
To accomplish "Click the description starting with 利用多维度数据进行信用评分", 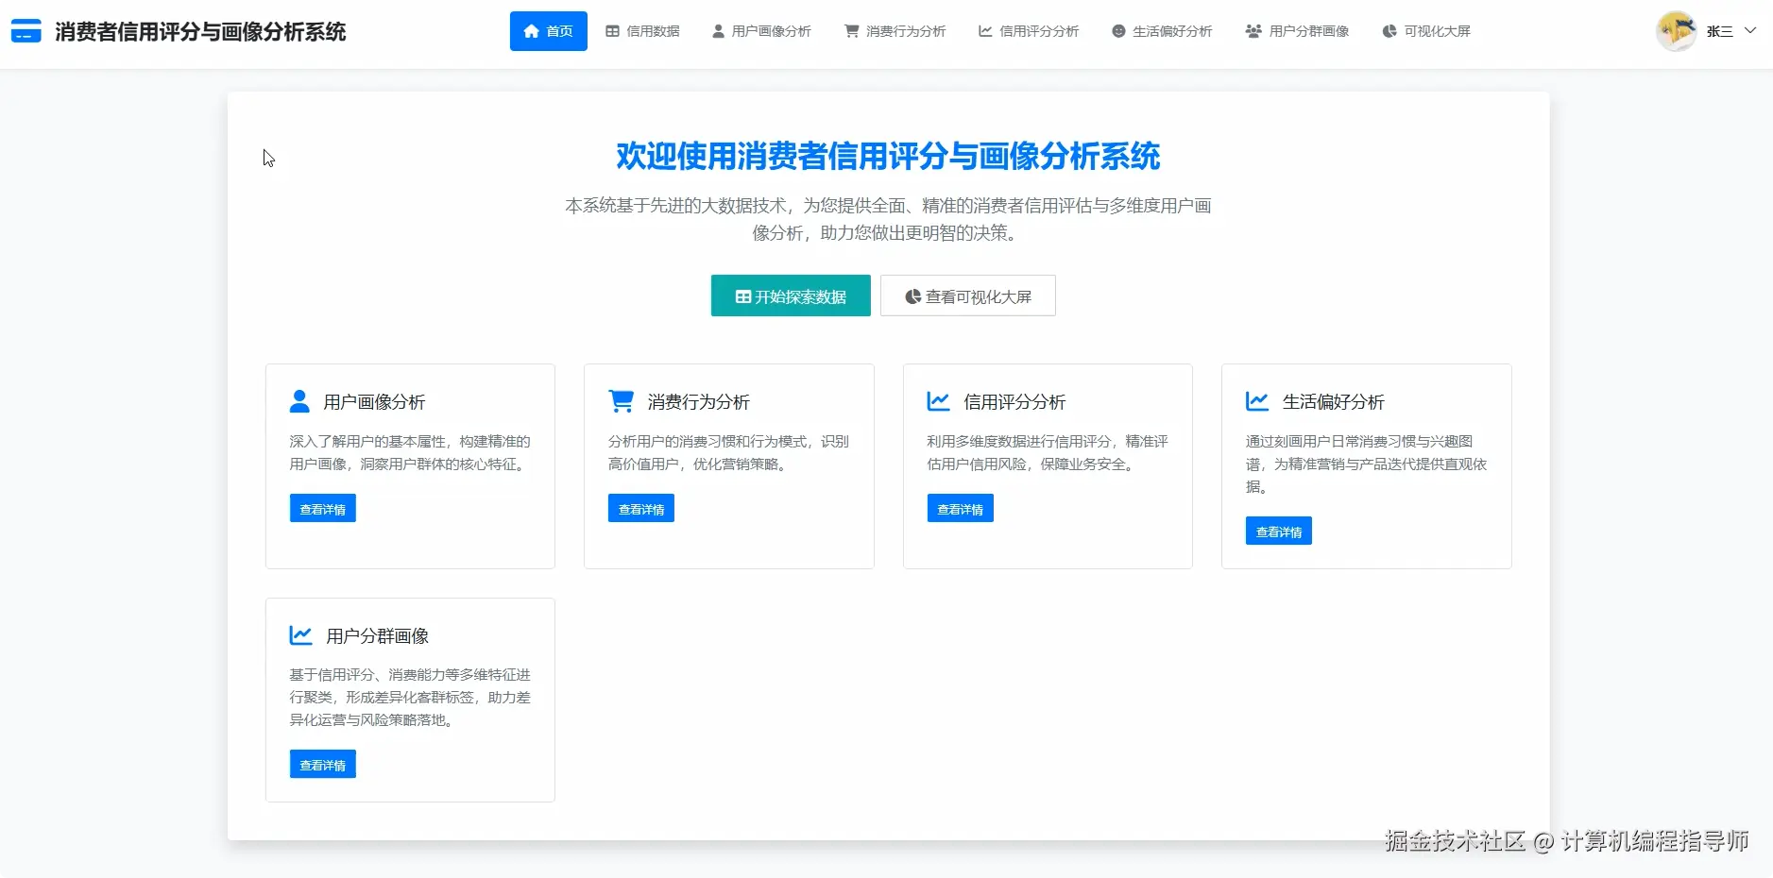I will click(x=1048, y=452).
